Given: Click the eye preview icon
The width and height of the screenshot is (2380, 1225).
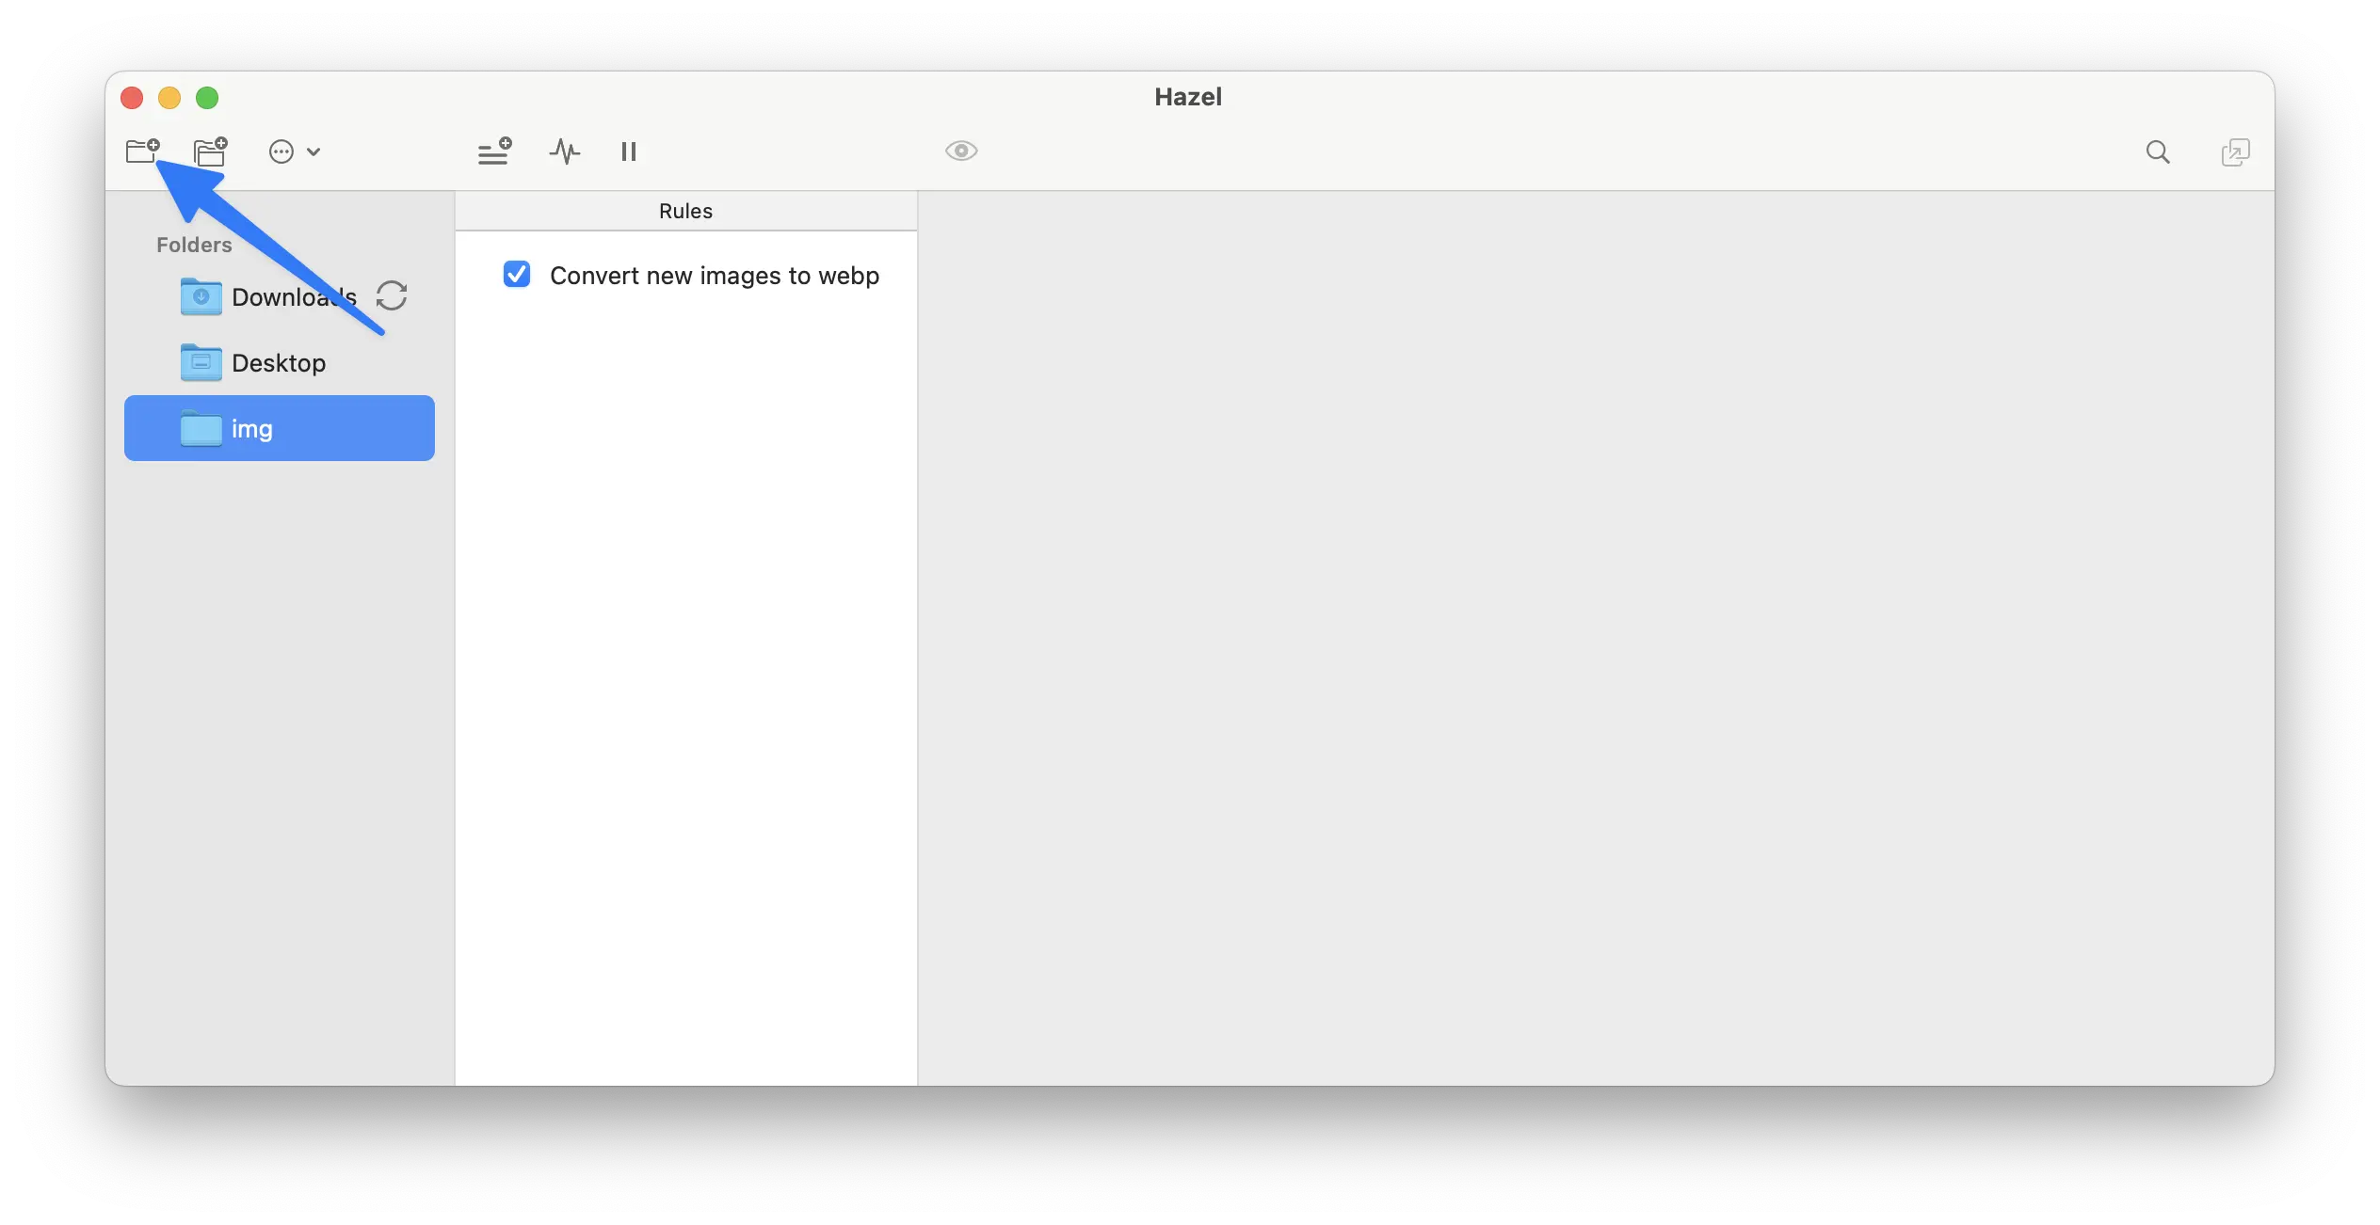Looking at the screenshot, I should pyautogui.click(x=961, y=151).
